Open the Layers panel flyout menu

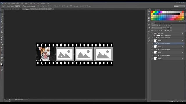tap(185, 23)
